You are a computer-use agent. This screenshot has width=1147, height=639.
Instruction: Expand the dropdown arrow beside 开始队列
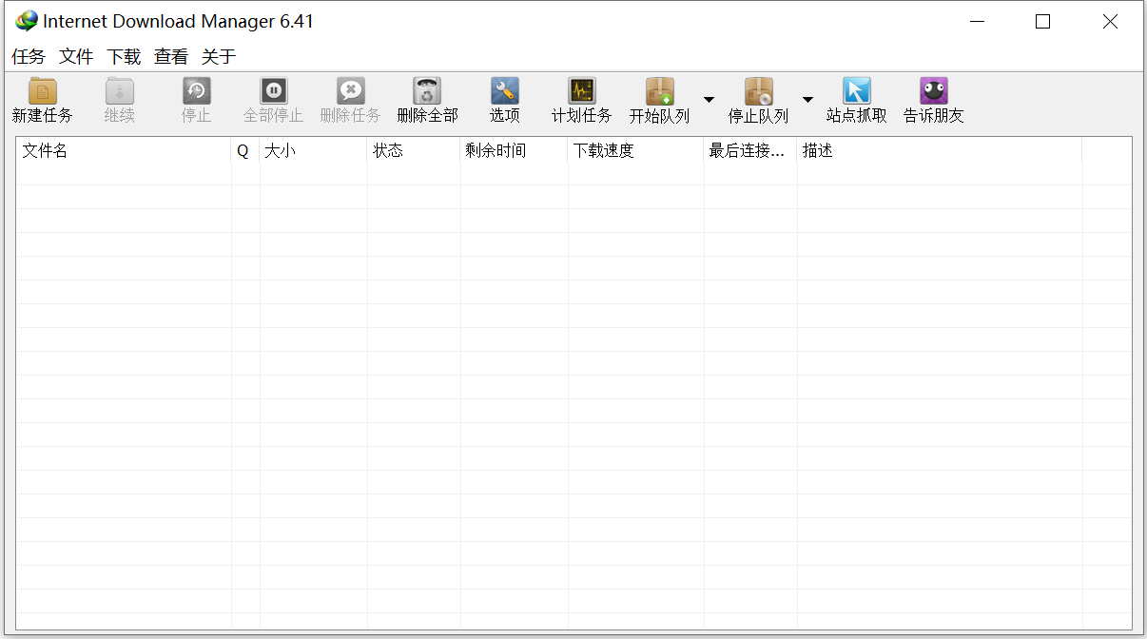(709, 100)
